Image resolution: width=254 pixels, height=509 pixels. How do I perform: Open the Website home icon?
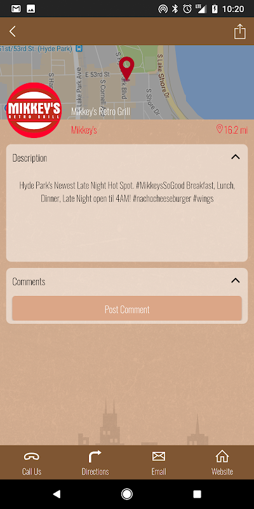tap(222, 456)
